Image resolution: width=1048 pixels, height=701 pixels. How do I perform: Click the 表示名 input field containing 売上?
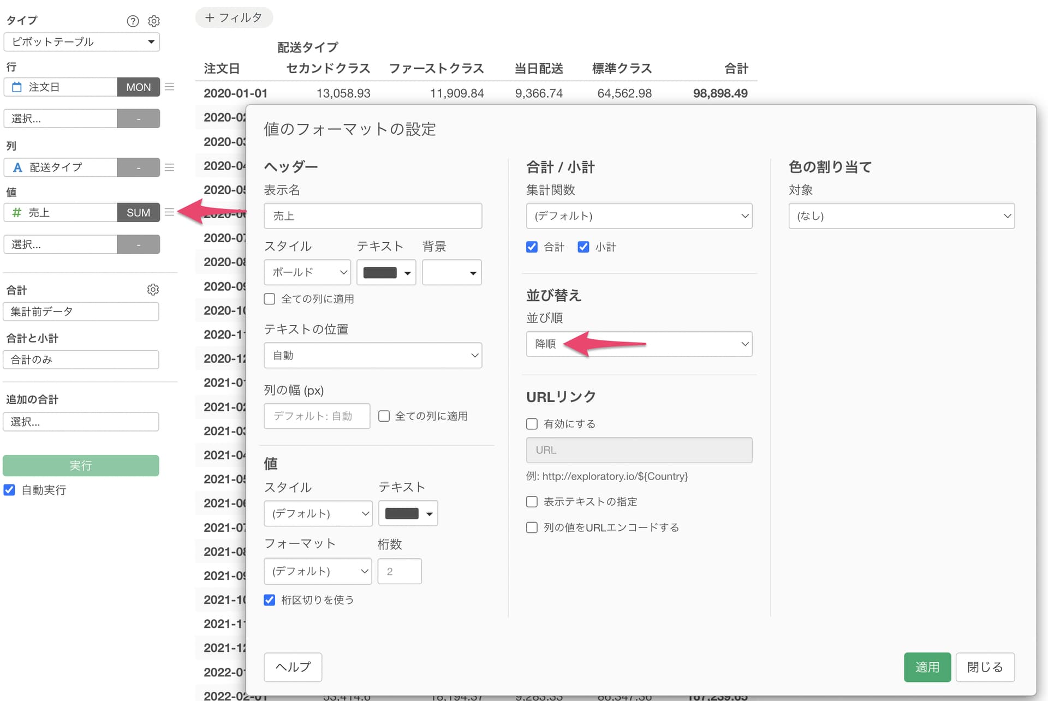tap(372, 216)
